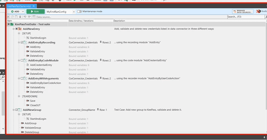The image size is (267, 140).
Task: Check the AddEntryWithArguments checkbox
Action: [x=22, y=78]
